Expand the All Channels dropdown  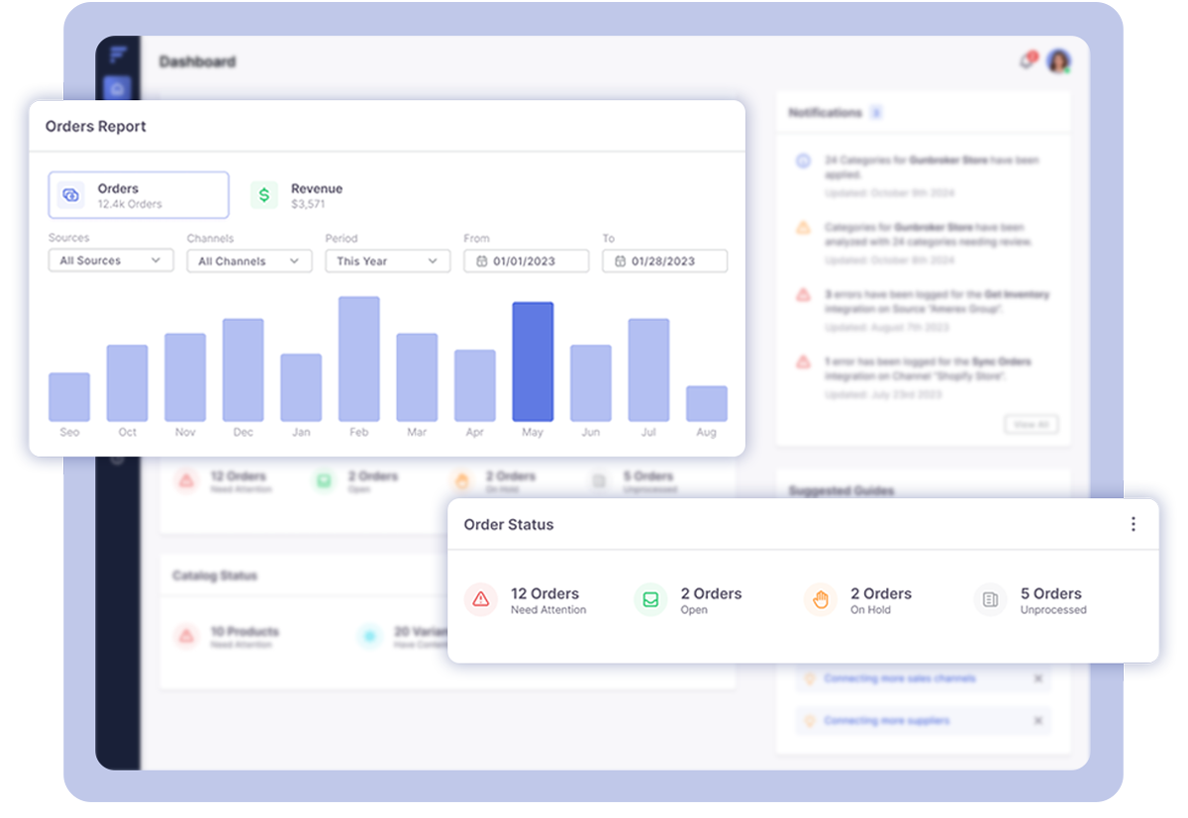coord(249,260)
